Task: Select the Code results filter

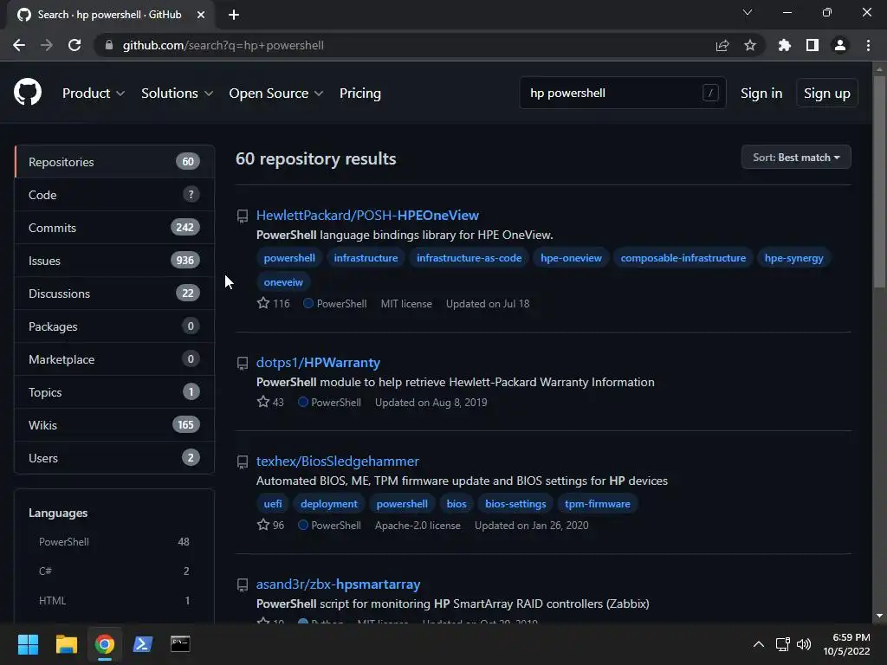Action: 114,195
